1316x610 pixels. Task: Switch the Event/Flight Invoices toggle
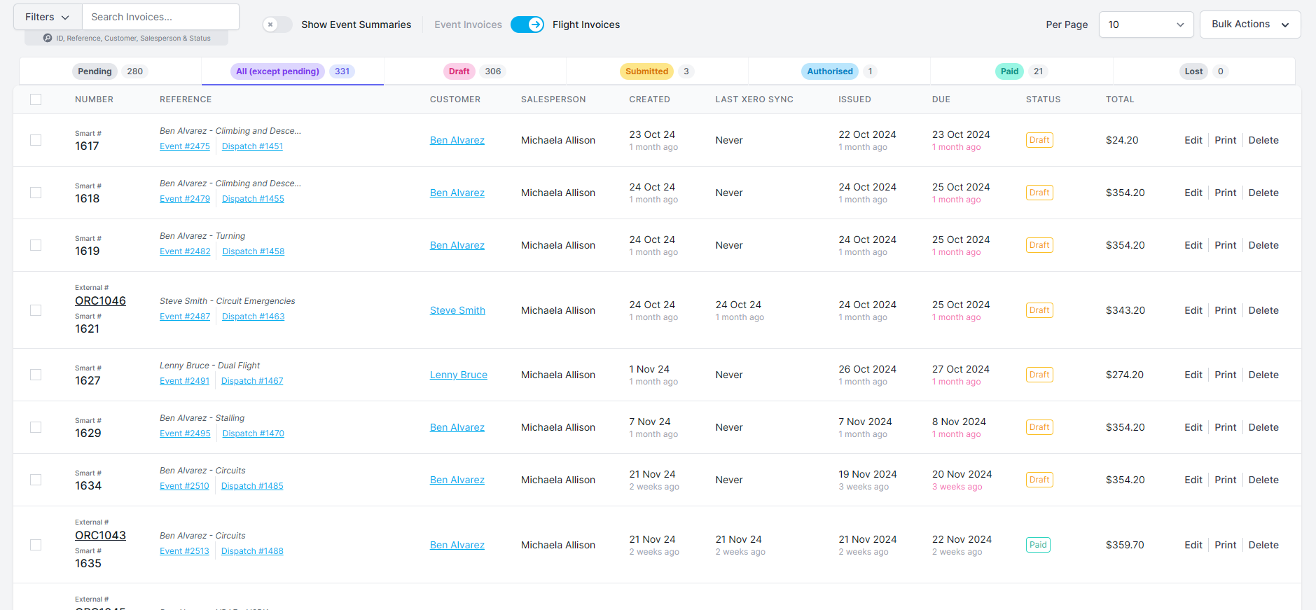[x=527, y=25]
